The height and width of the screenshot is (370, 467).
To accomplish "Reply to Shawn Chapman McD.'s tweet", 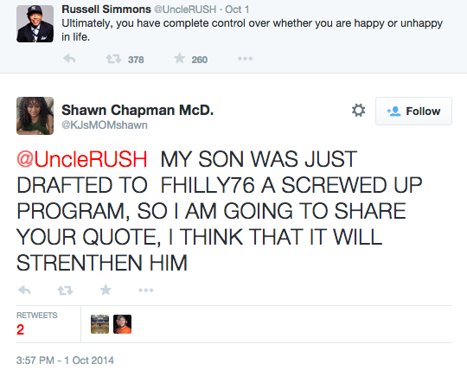I will [x=24, y=290].
